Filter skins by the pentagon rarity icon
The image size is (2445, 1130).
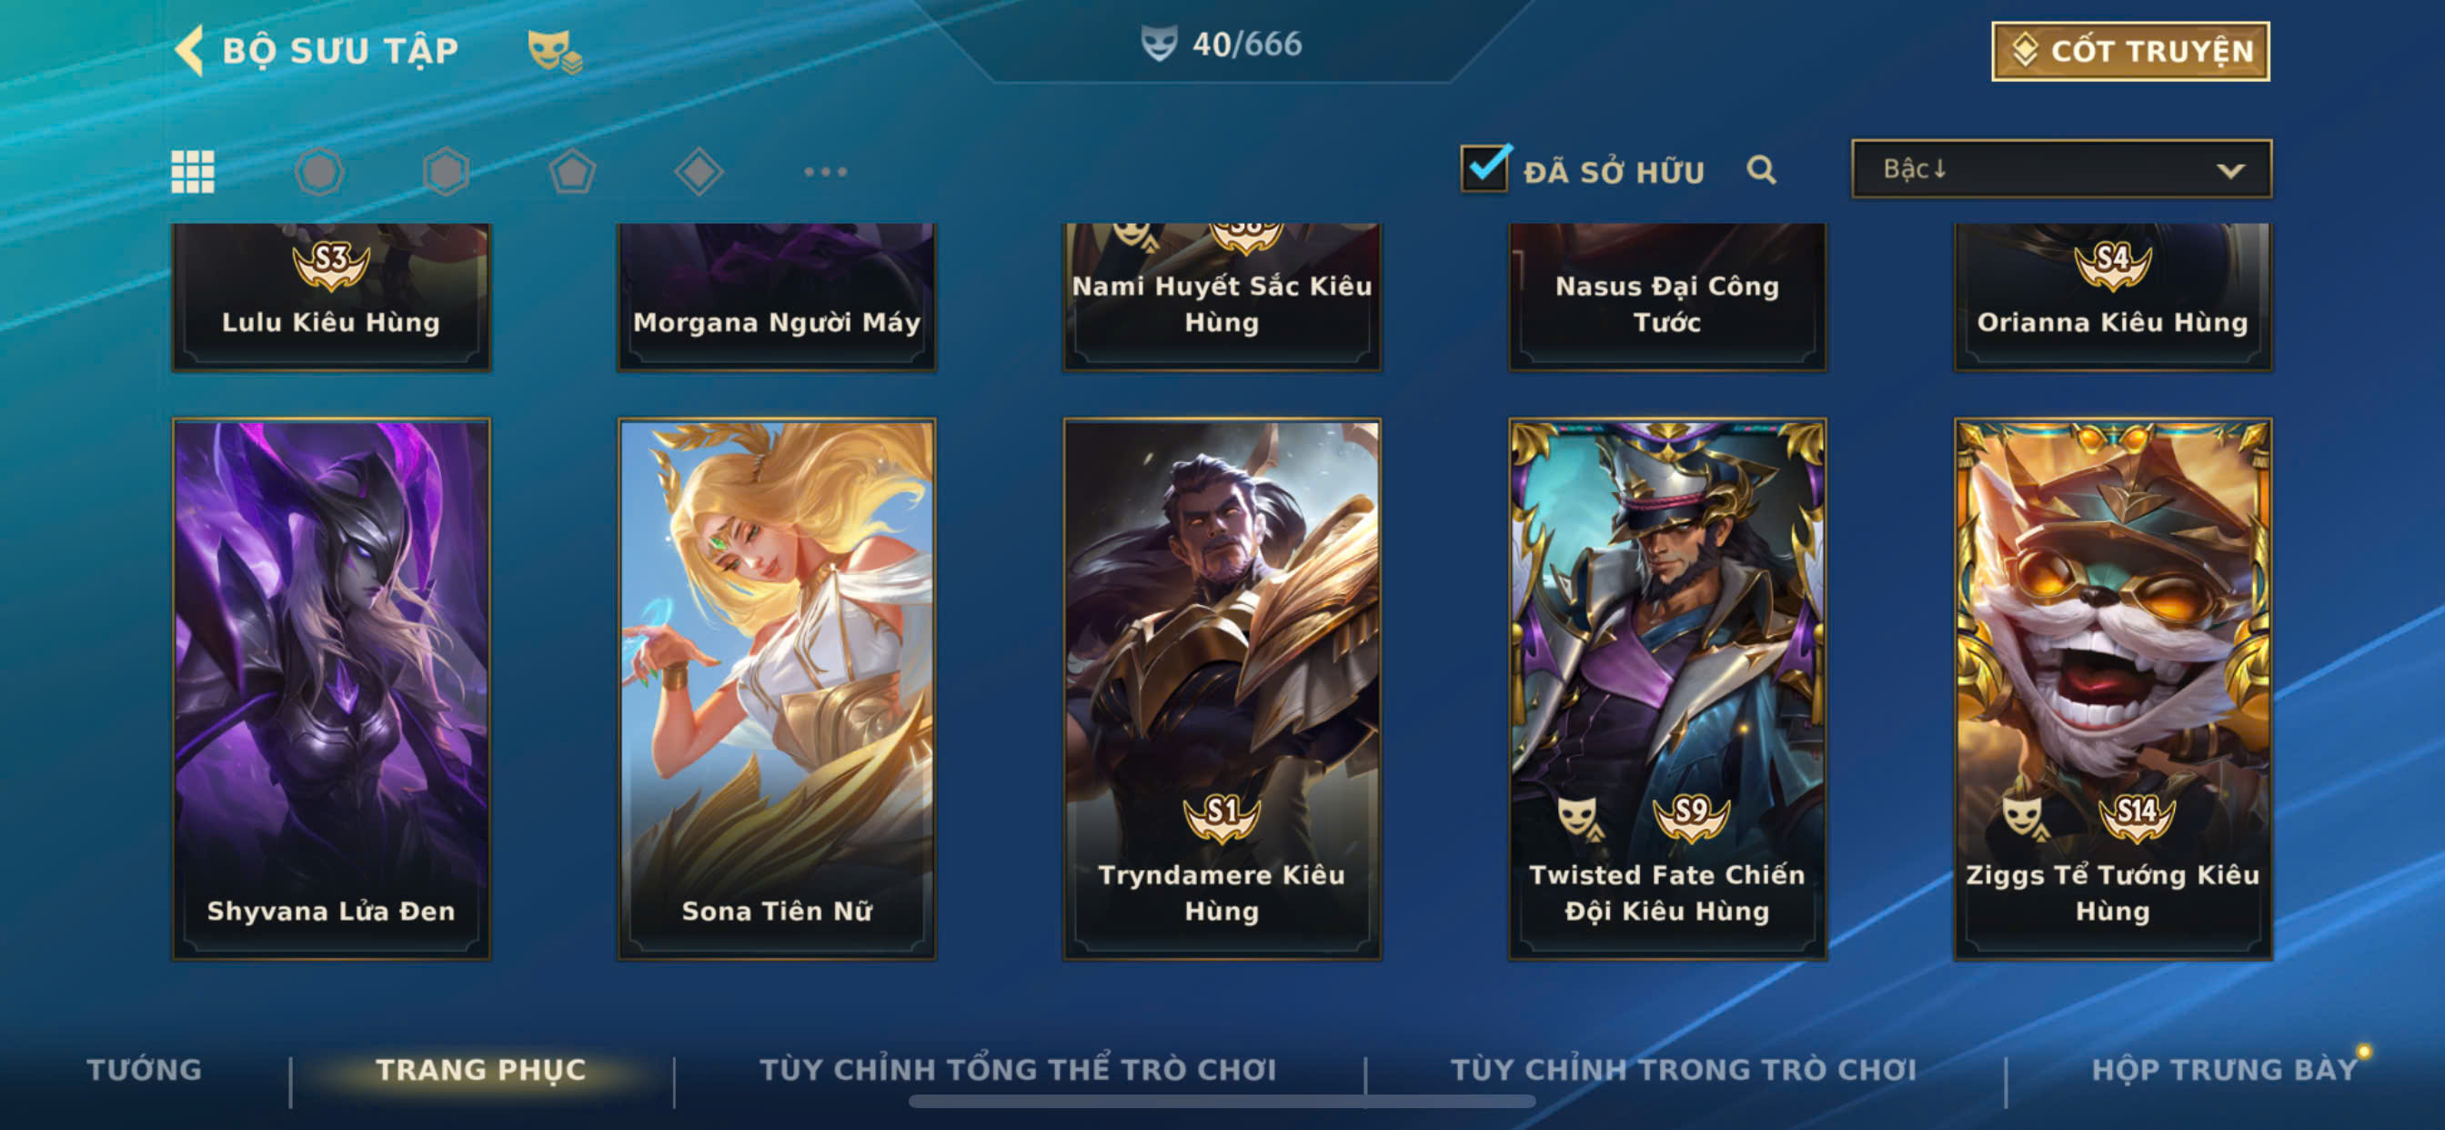[x=572, y=172]
